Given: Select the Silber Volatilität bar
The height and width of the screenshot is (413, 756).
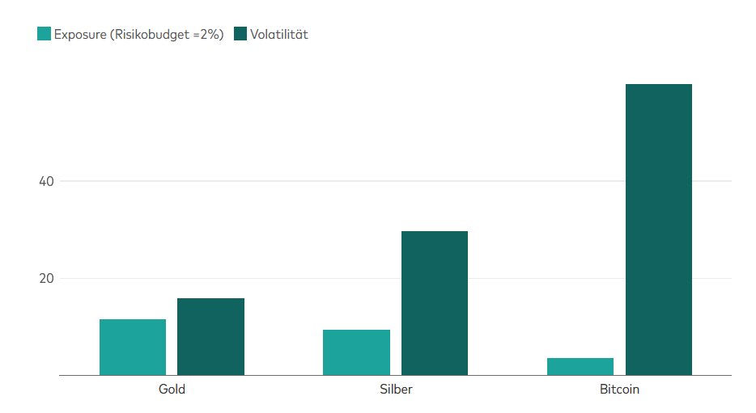Looking at the screenshot, I should point(435,303).
